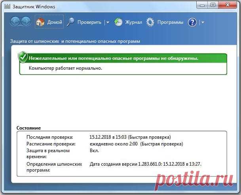Expand the dropdown arrow beside Help

203,23
